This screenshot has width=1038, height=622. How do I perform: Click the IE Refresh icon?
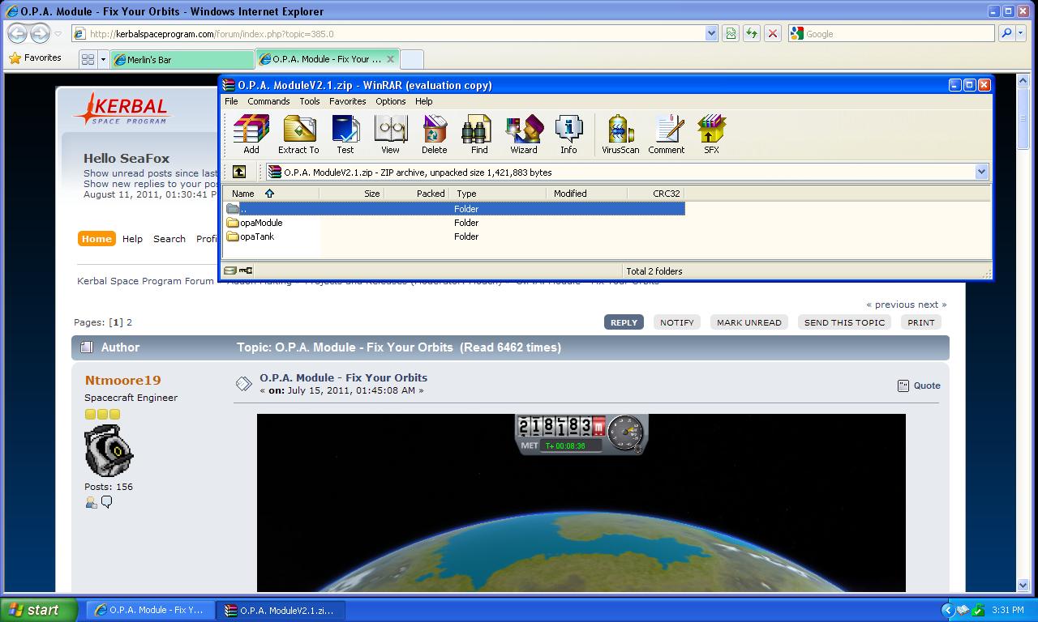pyautogui.click(x=752, y=33)
